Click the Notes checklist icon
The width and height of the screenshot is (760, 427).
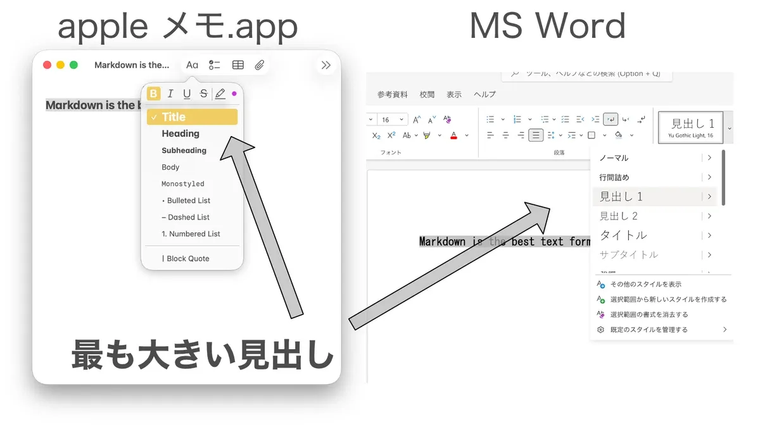point(215,65)
